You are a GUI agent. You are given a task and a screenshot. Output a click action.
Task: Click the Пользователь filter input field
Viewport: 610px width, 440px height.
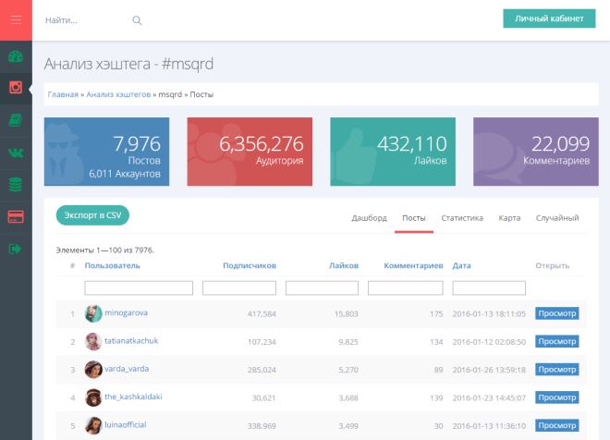click(x=139, y=287)
